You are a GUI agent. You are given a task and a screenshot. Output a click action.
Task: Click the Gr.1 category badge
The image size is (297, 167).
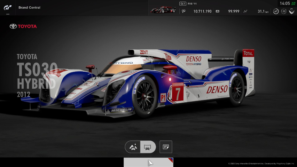point(182,3)
